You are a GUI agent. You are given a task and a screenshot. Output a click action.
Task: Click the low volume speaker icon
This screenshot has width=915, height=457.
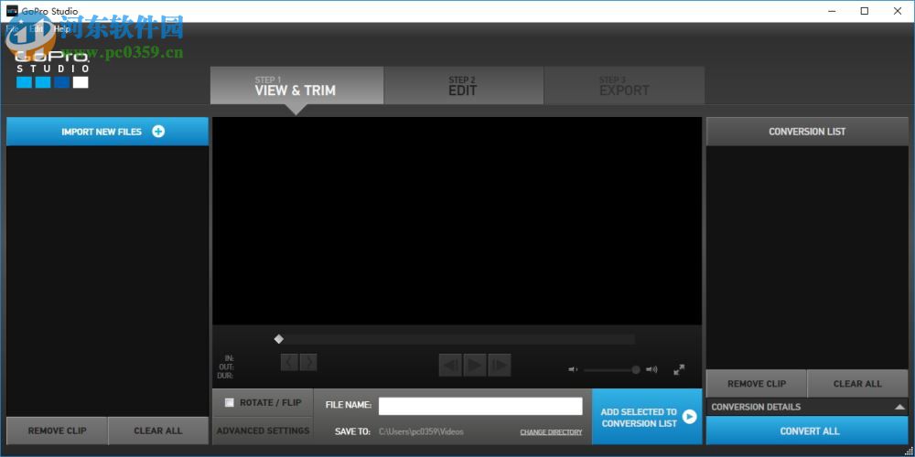(573, 369)
